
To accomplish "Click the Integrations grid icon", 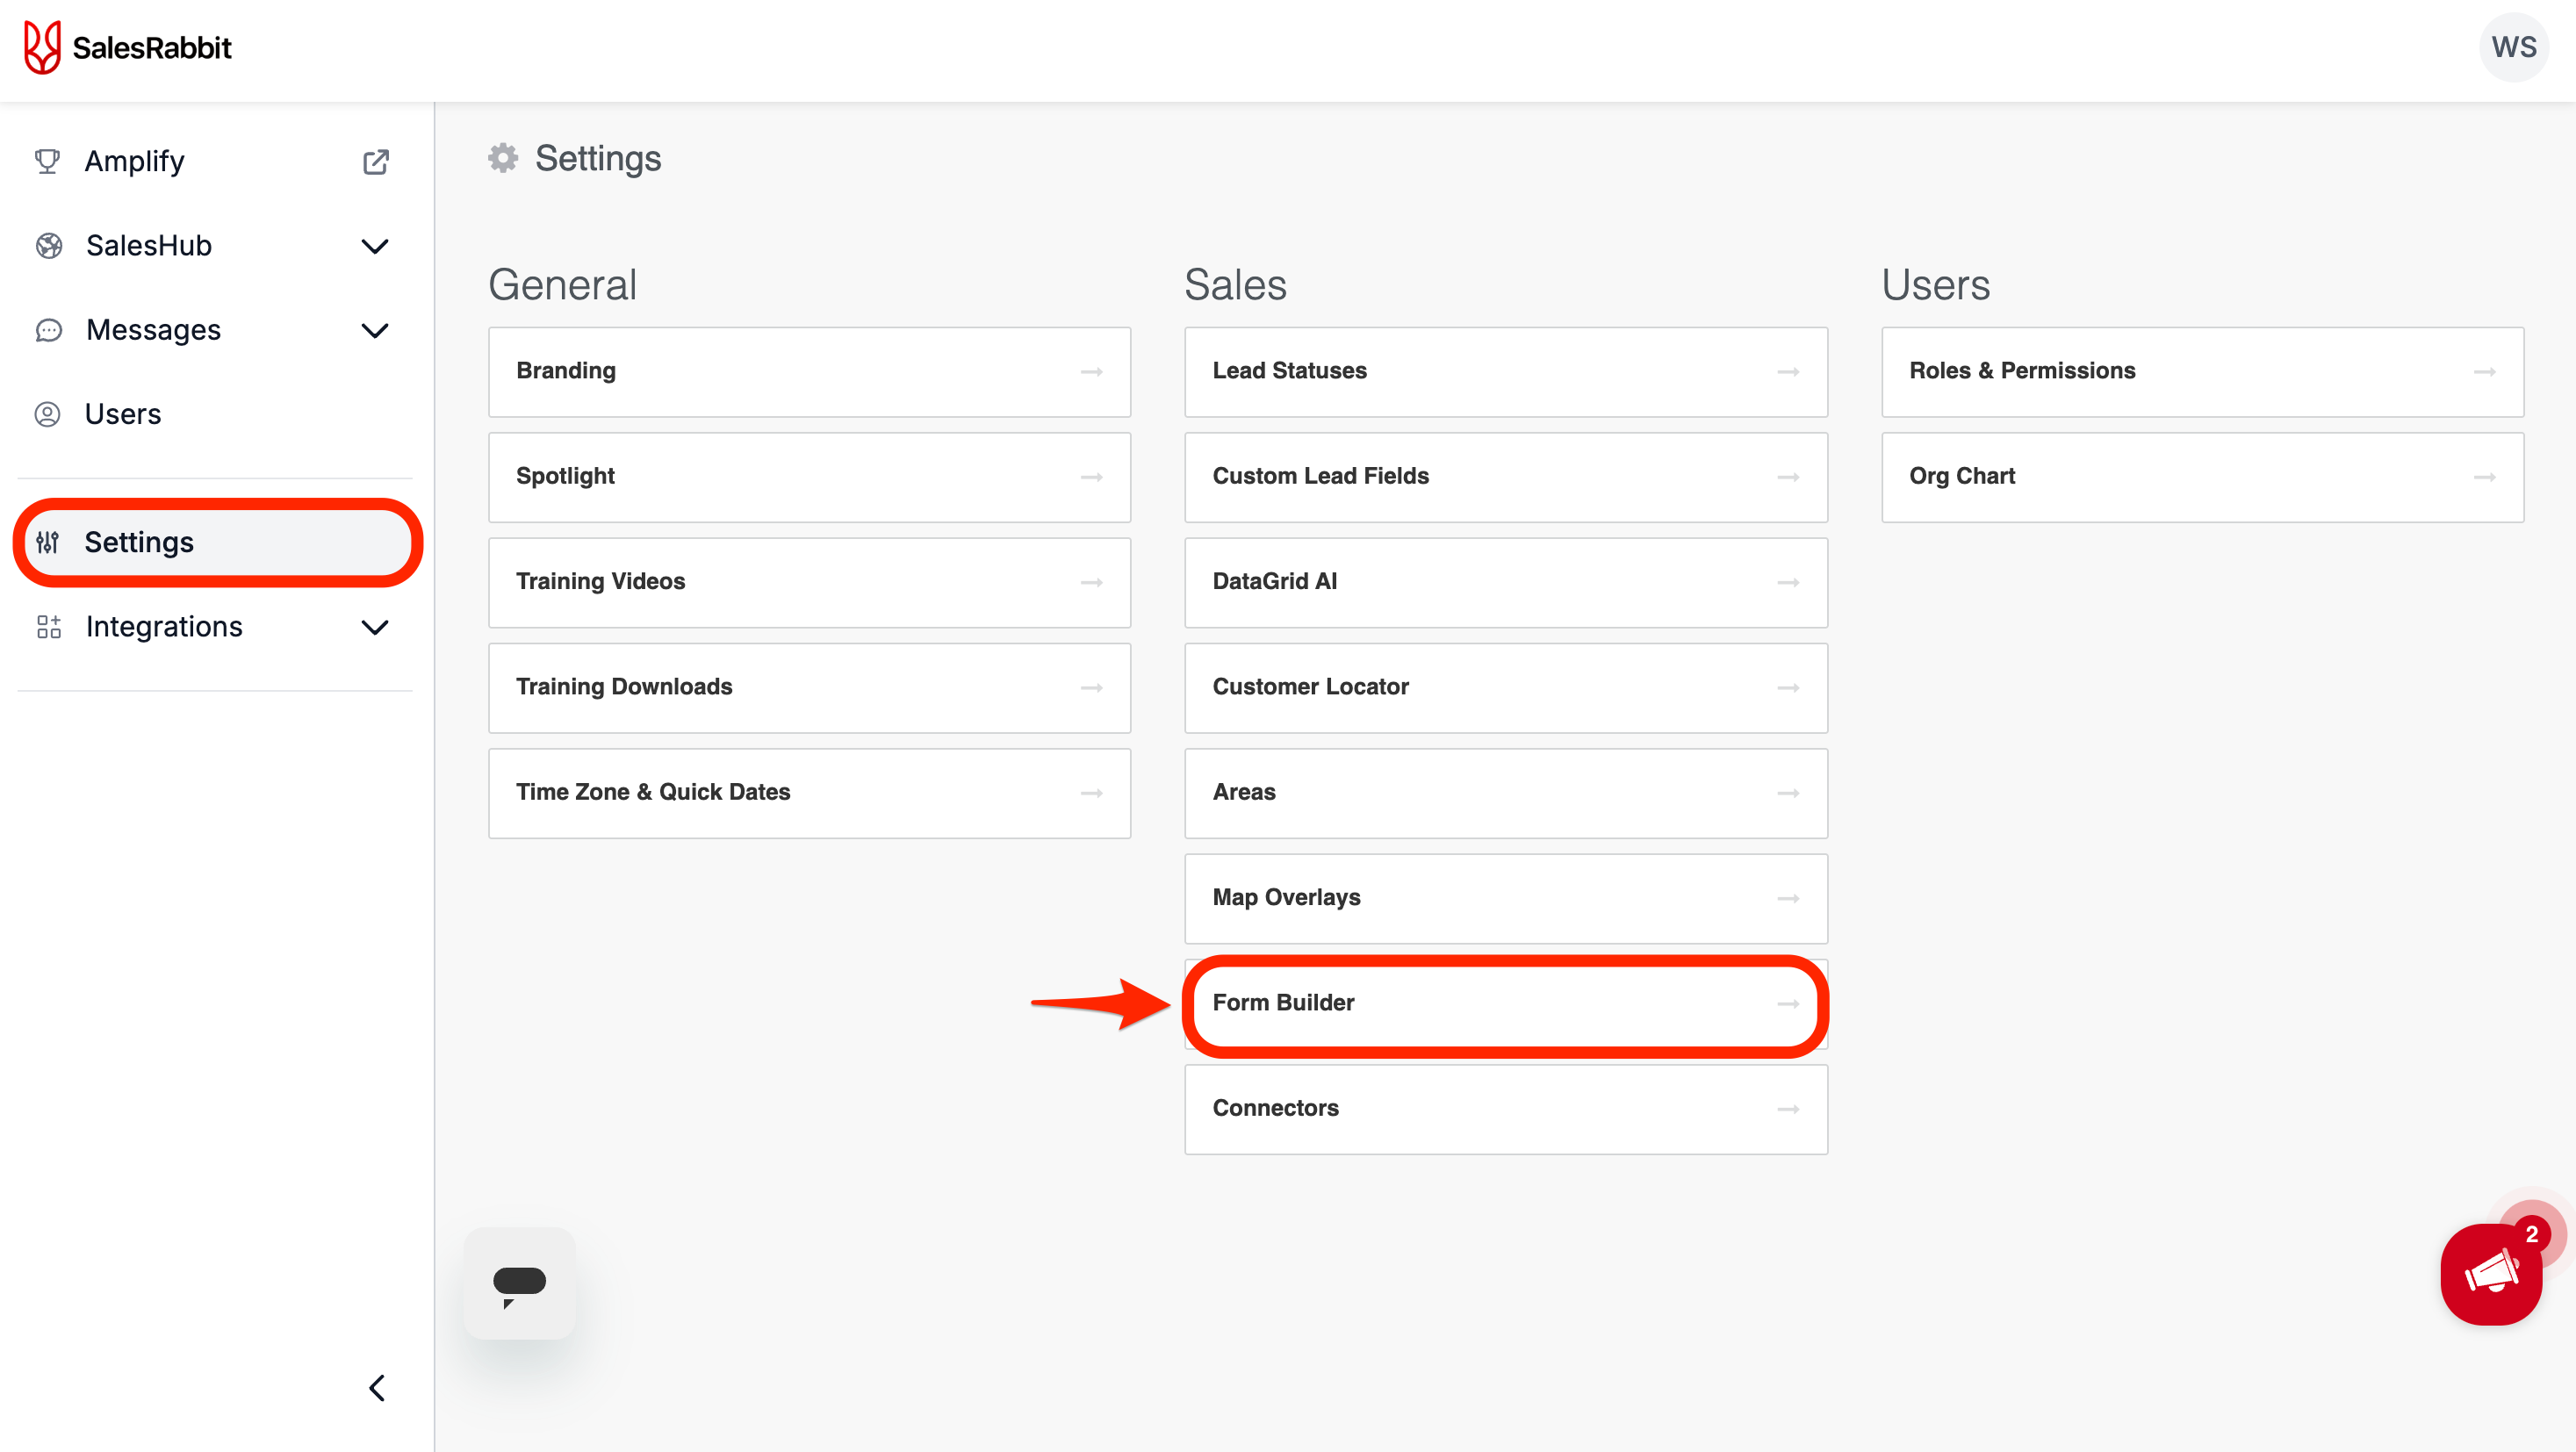I will click(48, 627).
